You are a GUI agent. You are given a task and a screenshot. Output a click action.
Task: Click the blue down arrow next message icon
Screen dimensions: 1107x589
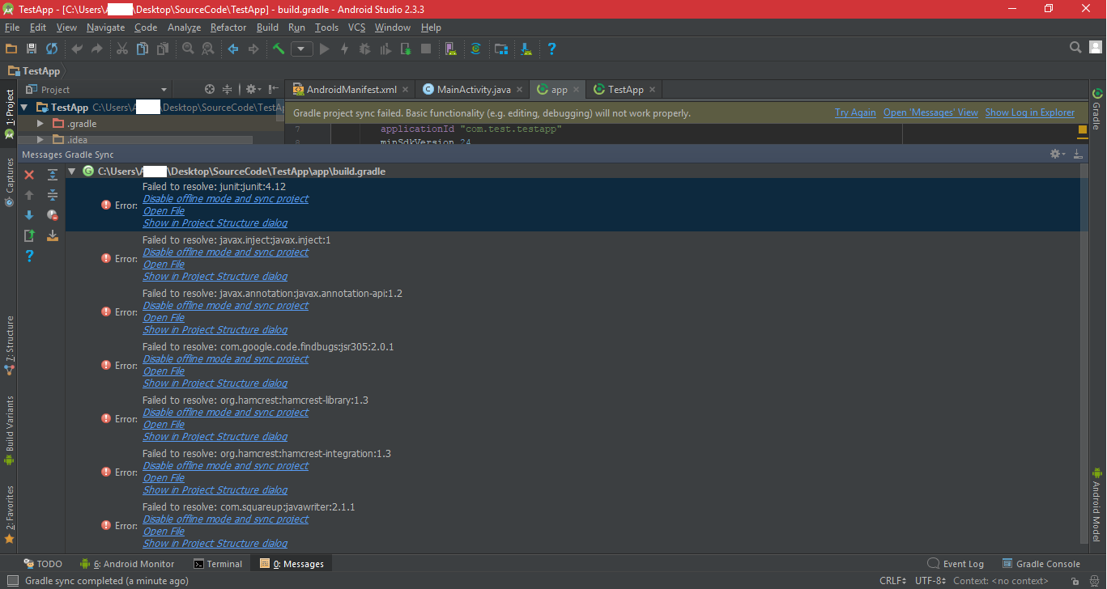tap(29, 215)
